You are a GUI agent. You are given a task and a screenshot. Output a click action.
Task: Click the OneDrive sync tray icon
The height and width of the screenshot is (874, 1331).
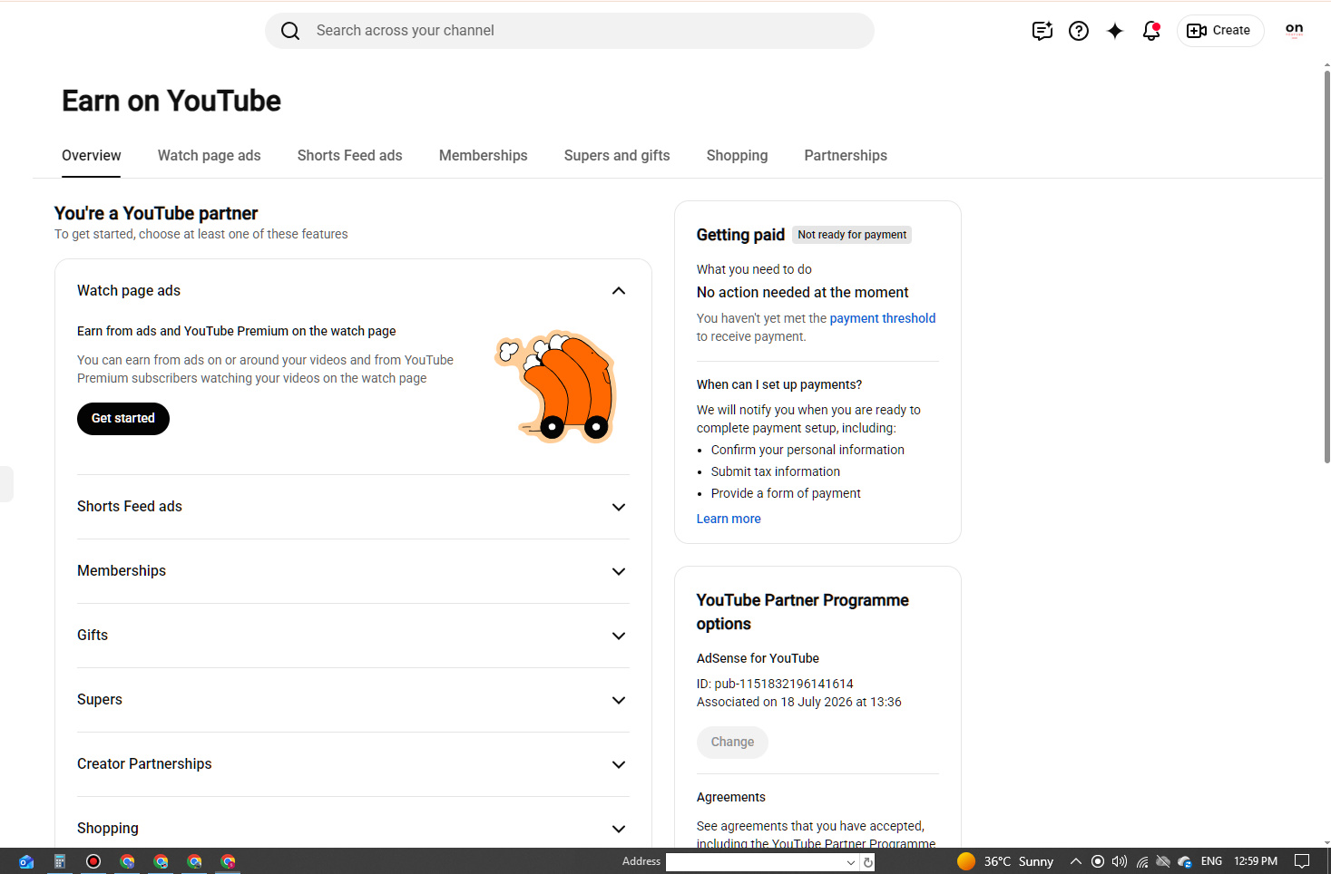(1185, 861)
